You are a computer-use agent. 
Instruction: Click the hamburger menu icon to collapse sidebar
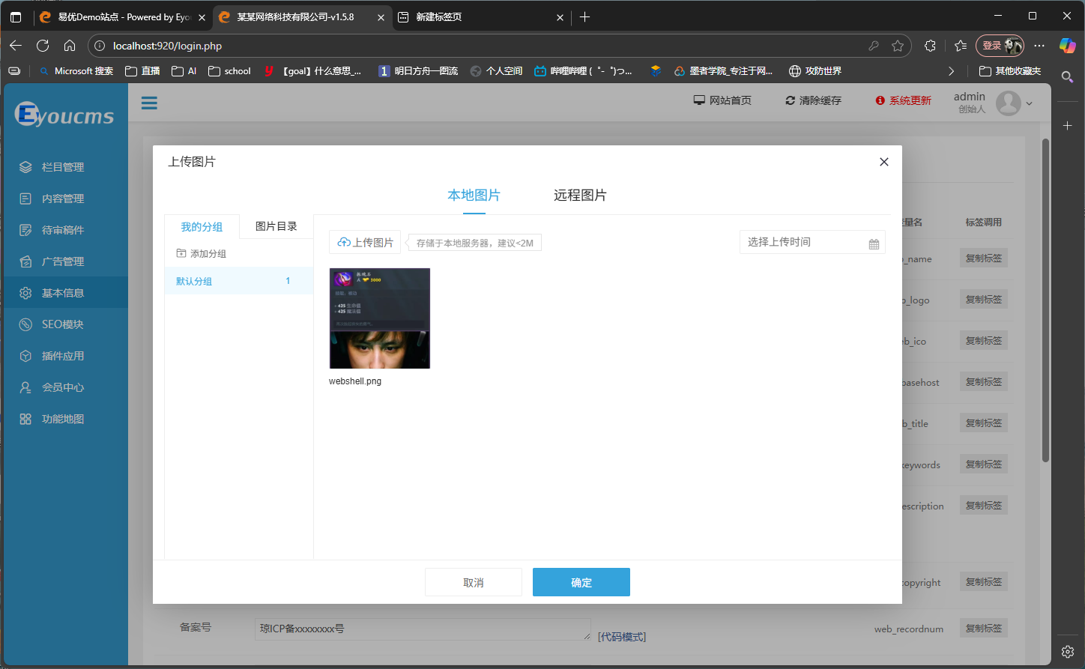pyautogui.click(x=149, y=103)
